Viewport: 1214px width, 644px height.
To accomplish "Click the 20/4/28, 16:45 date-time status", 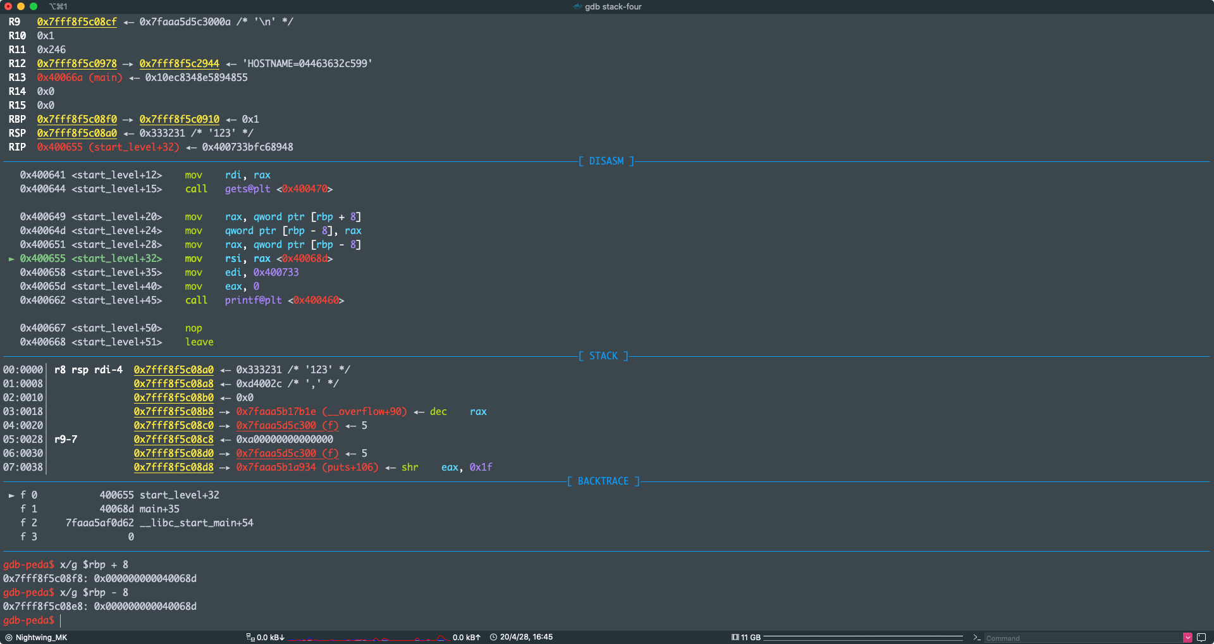I will (x=526, y=638).
